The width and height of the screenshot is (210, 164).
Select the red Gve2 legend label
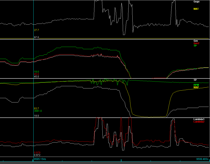[196, 43]
